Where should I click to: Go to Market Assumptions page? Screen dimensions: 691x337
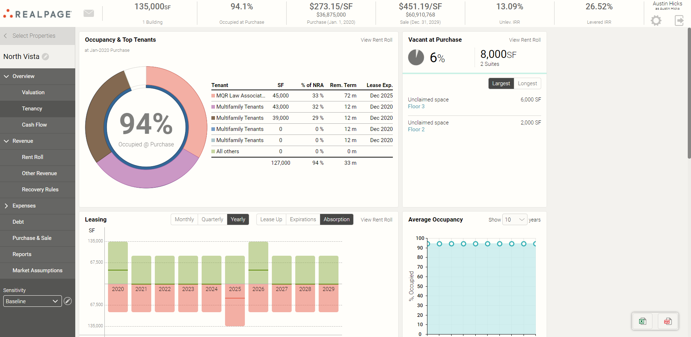[37, 270]
